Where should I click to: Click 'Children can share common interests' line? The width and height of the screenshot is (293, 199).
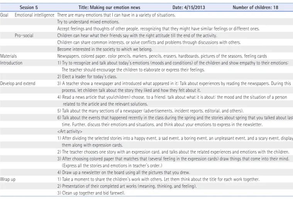click(149, 43)
